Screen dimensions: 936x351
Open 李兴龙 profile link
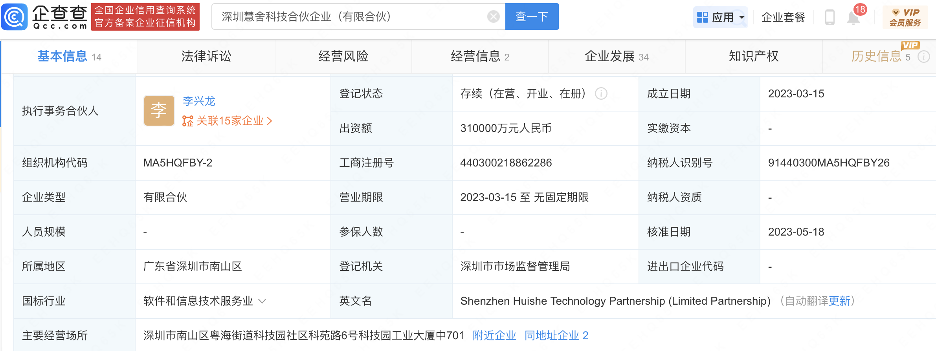199,101
